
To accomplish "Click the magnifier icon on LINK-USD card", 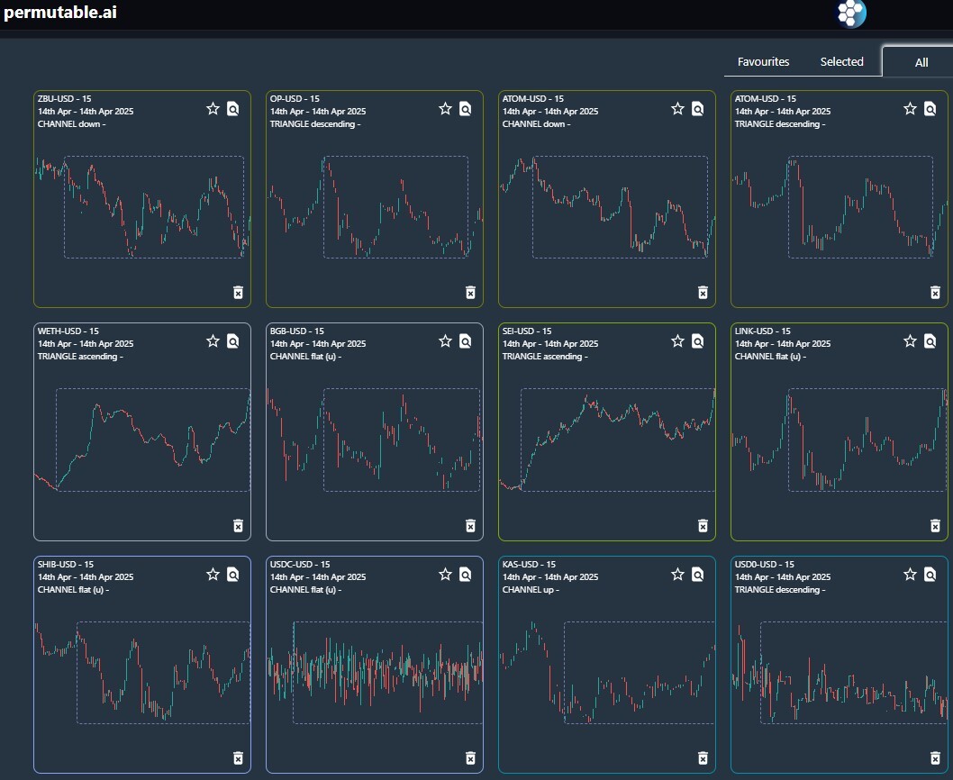I will (x=929, y=341).
